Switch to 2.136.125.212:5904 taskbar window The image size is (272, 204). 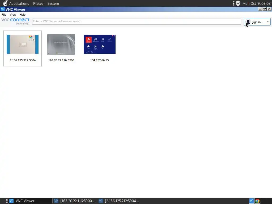tap(120, 201)
